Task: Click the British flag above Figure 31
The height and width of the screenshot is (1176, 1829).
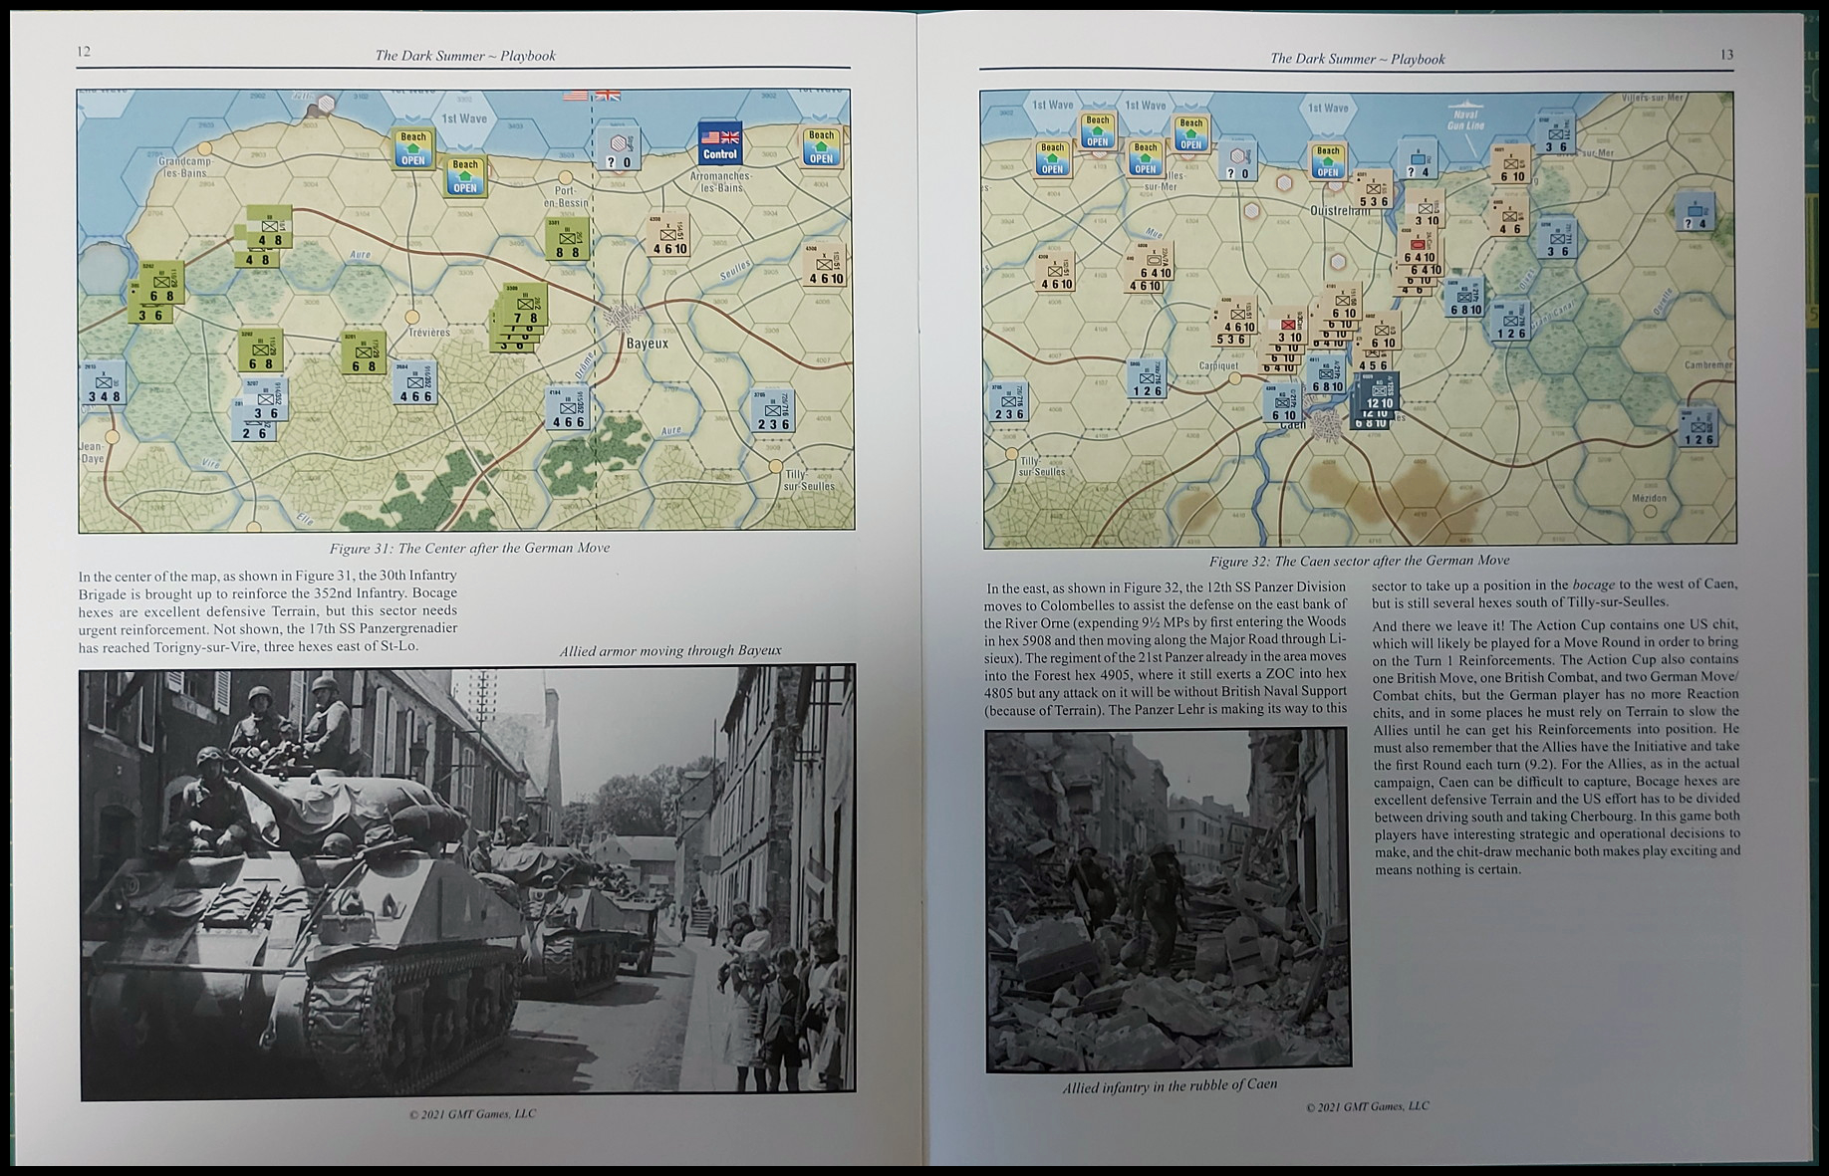Action: coord(608,96)
